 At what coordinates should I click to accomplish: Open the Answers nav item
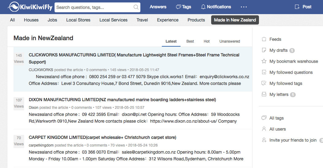point(158,7)
